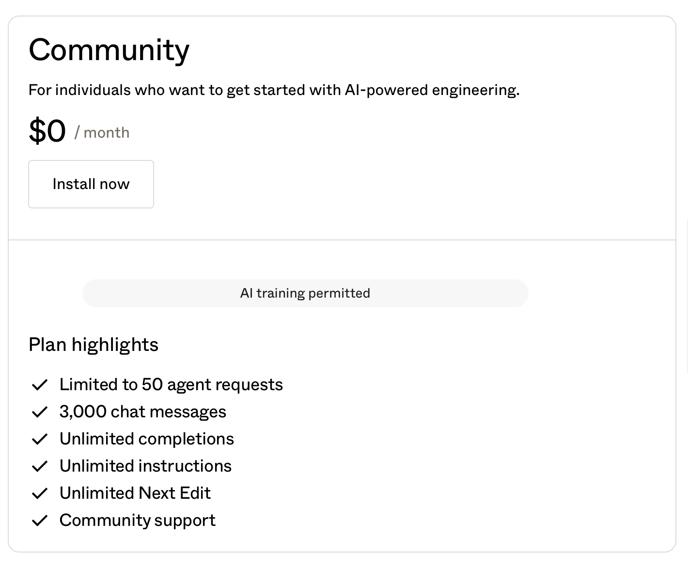Click the Community support feature text

[x=137, y=521]
